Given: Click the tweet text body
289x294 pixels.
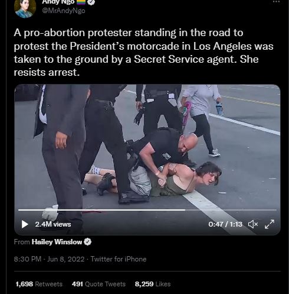Looking at the screenshot, I should coord(143,53).
